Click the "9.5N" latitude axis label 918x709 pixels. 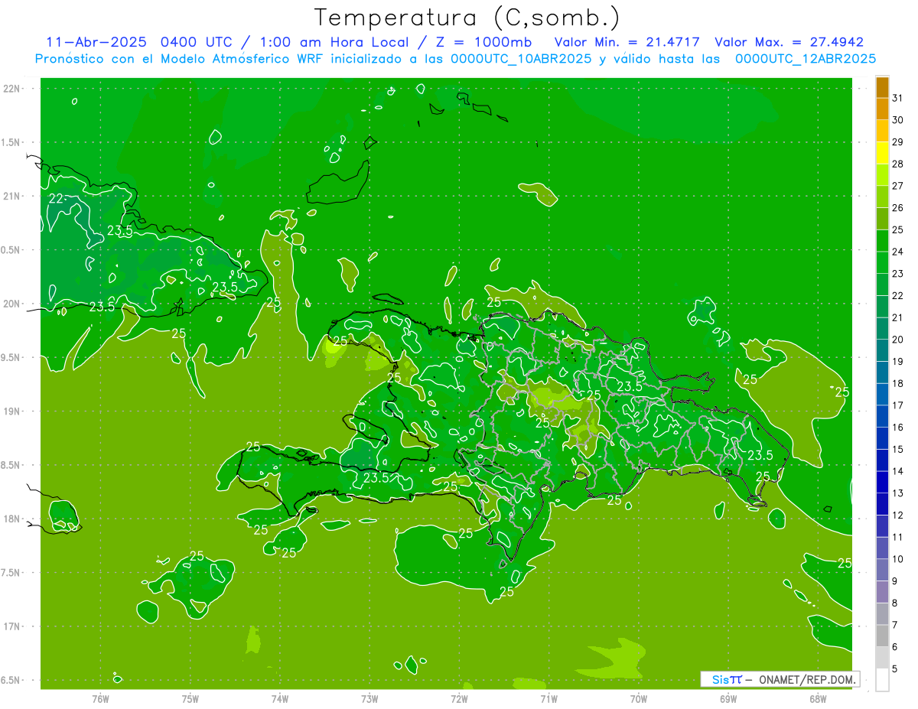pyautogui.click(x=11, y=357)
